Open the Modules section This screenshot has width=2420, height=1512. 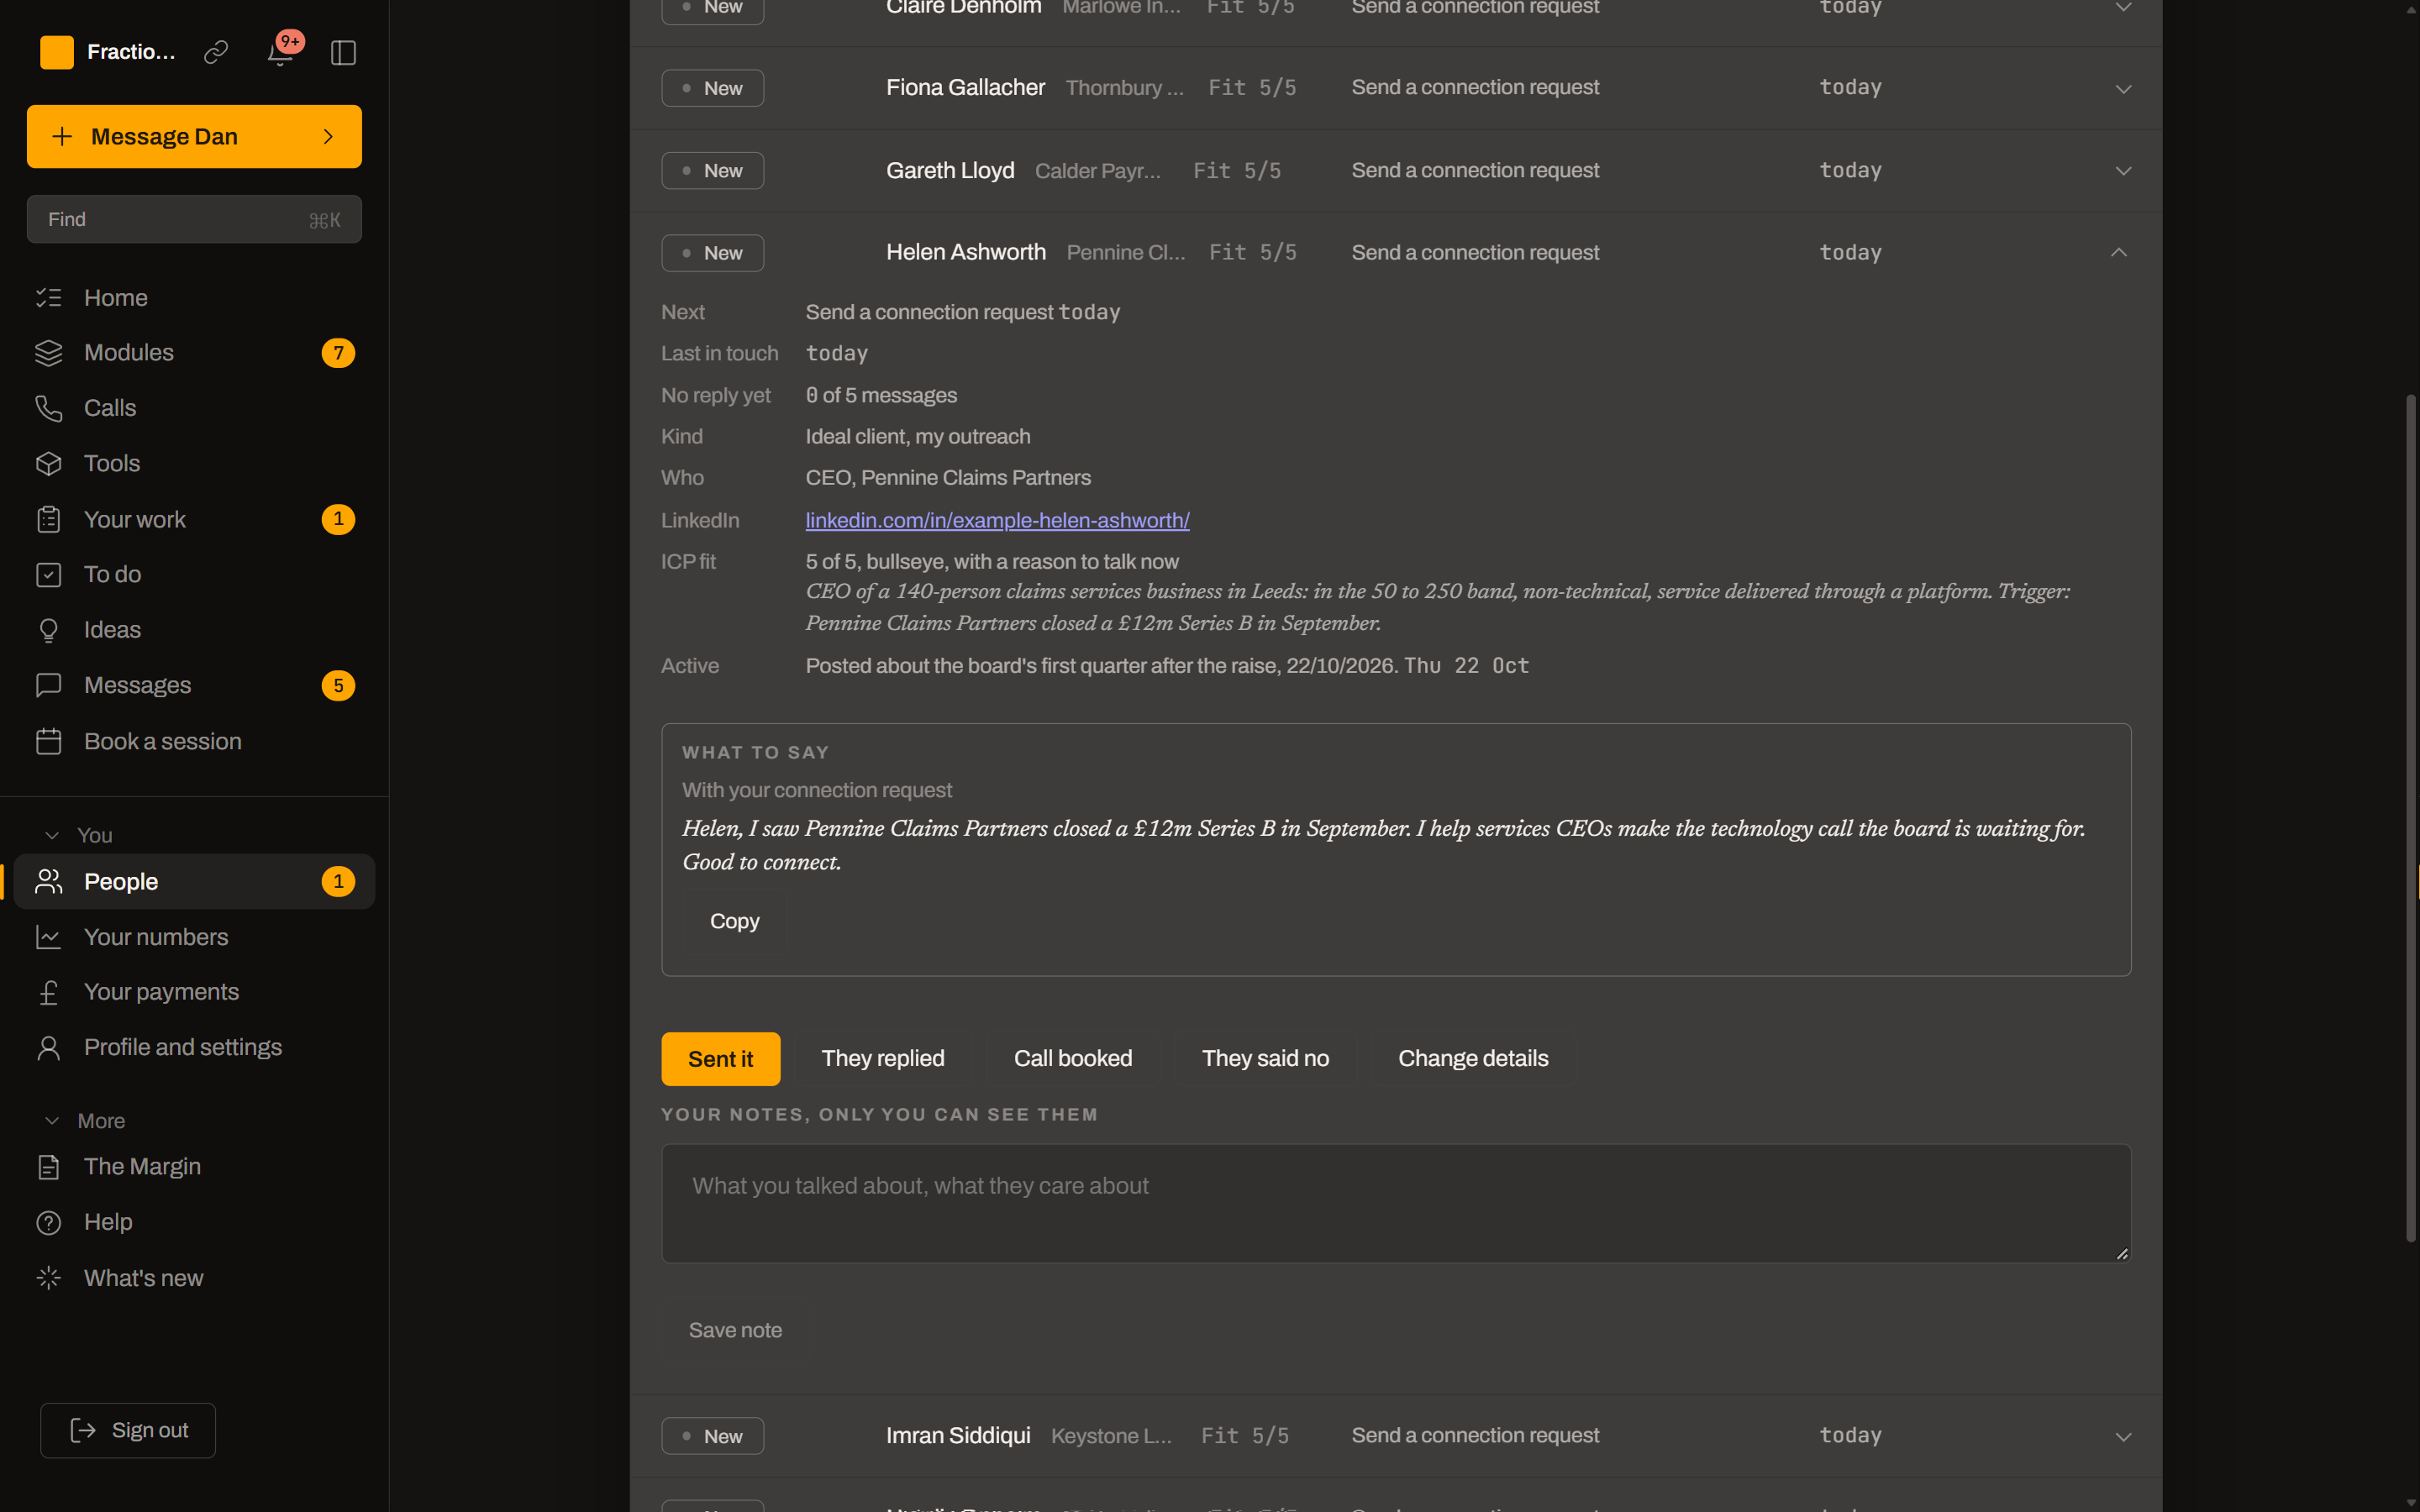(x=194, y=353)
